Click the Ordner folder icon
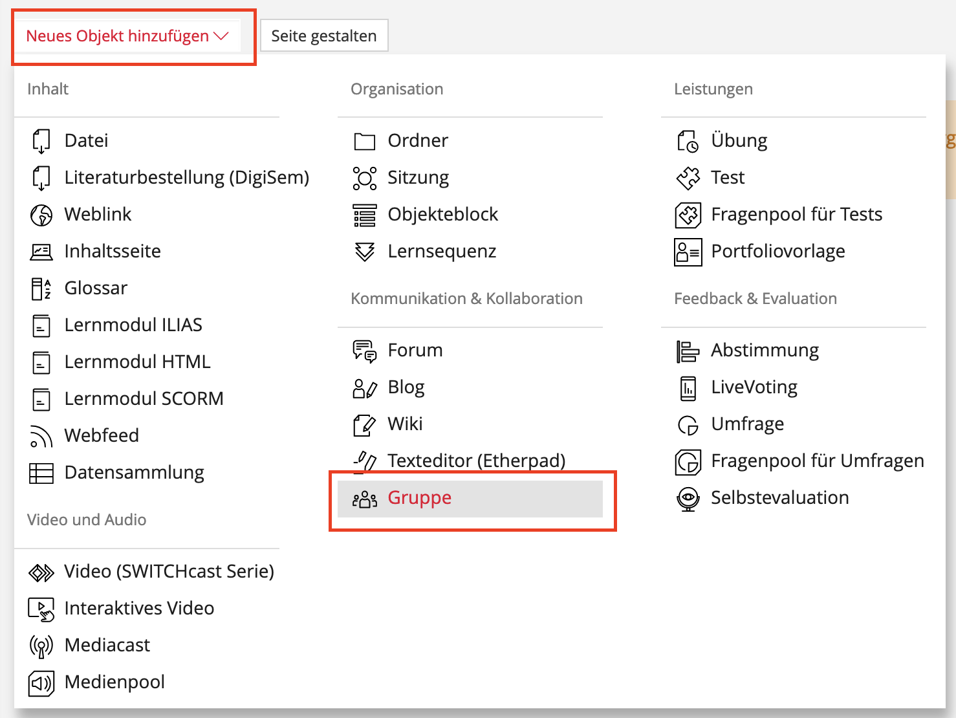Image resolution: width=956 pixels, height=718 pixels. 365,141
